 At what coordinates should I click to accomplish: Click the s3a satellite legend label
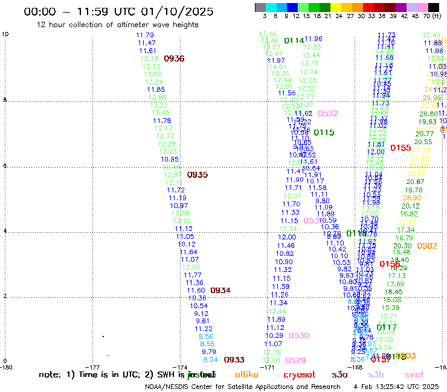[x=339, y=375]
